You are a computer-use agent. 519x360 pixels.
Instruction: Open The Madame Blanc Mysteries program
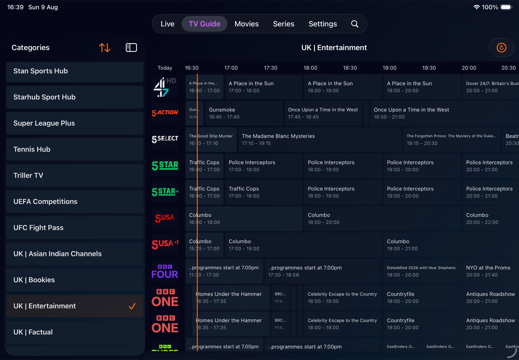tap(320, 139)
